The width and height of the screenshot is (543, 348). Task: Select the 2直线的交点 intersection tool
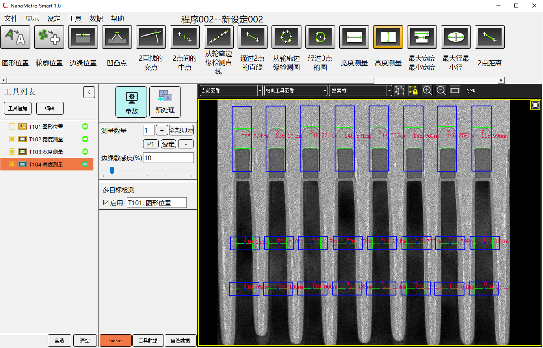pos(151,37)
